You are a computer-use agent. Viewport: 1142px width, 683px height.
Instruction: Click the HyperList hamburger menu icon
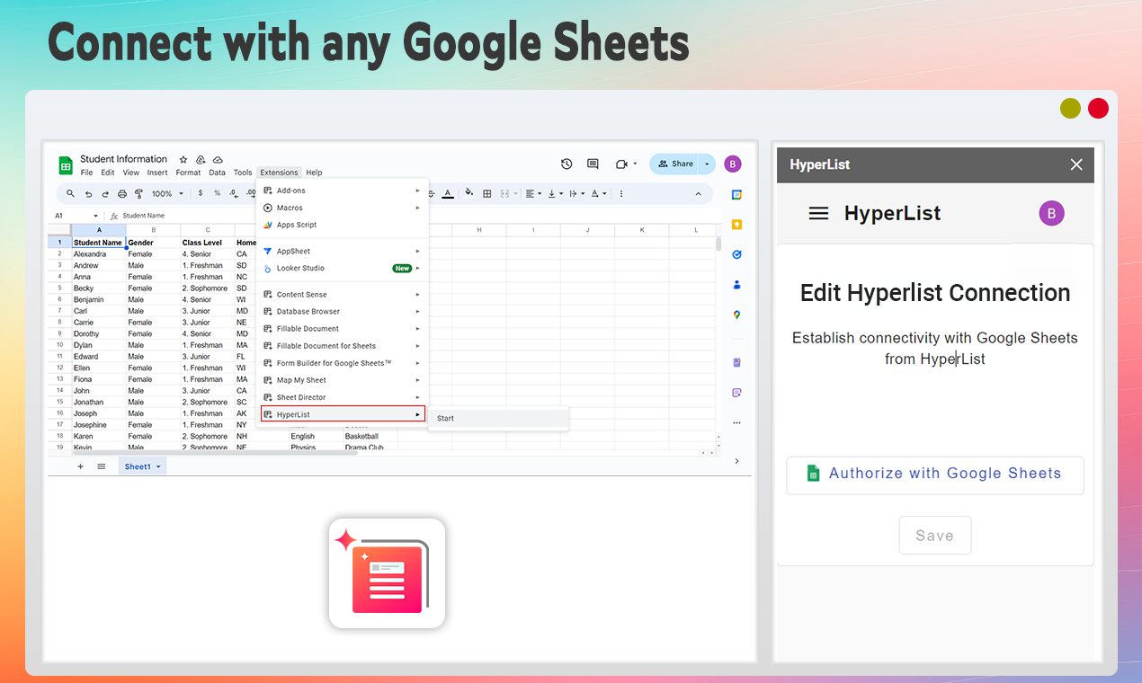pyautogui.click(x=818, y=213)
